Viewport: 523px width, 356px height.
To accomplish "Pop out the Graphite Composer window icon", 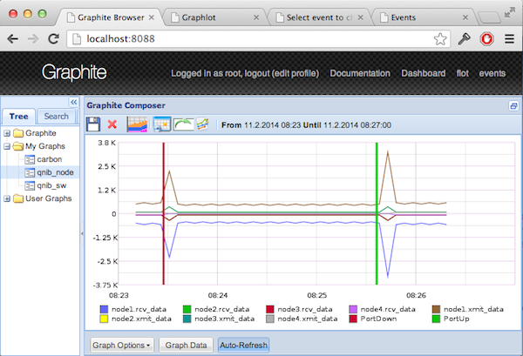I will tap(513, 106).
